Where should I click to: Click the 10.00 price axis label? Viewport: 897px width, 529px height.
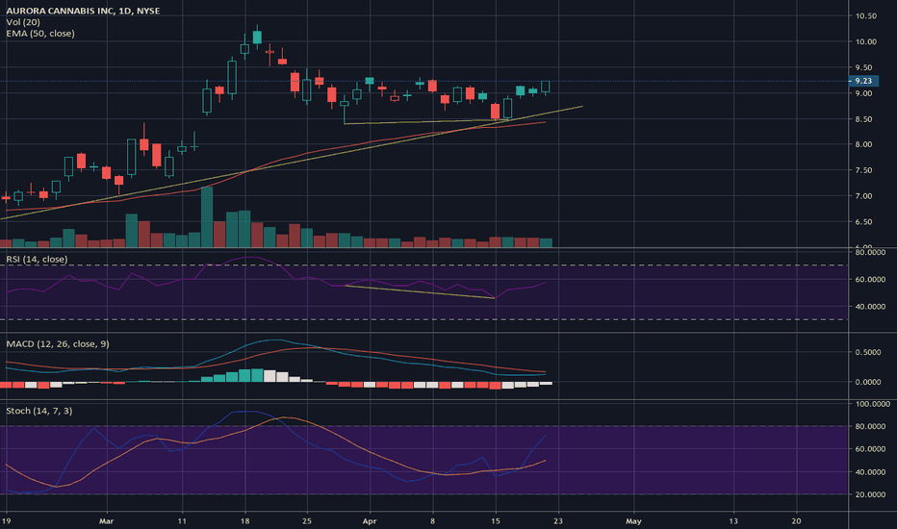pyautogui.click(x=865, y=41)
